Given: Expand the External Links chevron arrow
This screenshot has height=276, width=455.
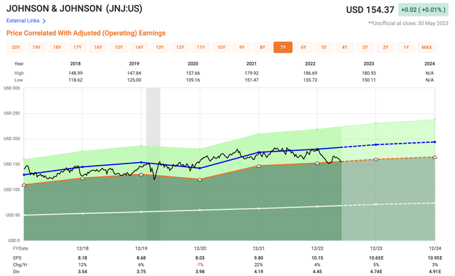Looking at the screenshot, I should tap(44, 21).
